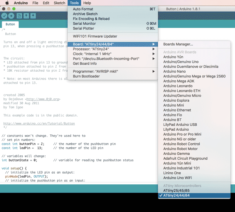The image size is (235, 212).
Task: Select Adafruit Circuit Playground board
Action: [194, 158]
